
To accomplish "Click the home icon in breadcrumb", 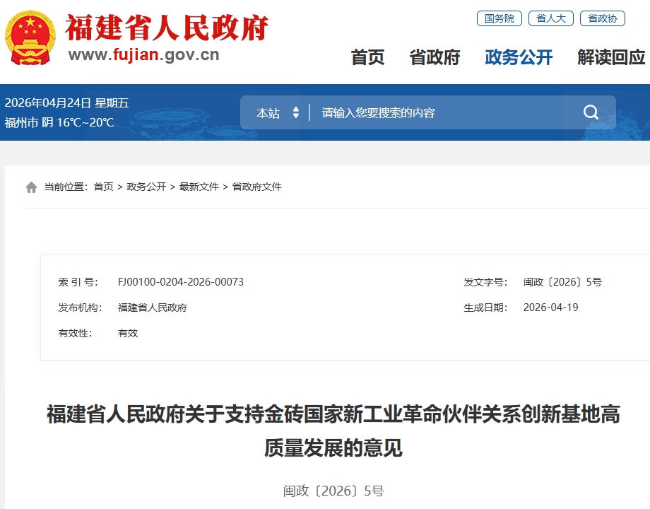I will click(x=31, y=187).
